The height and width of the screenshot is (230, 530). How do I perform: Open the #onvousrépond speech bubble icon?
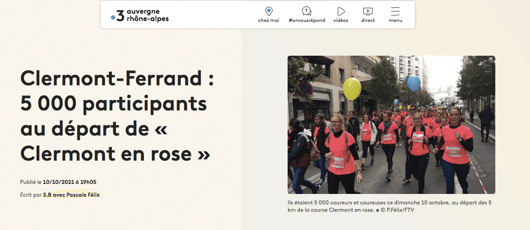tap(307, 11)
